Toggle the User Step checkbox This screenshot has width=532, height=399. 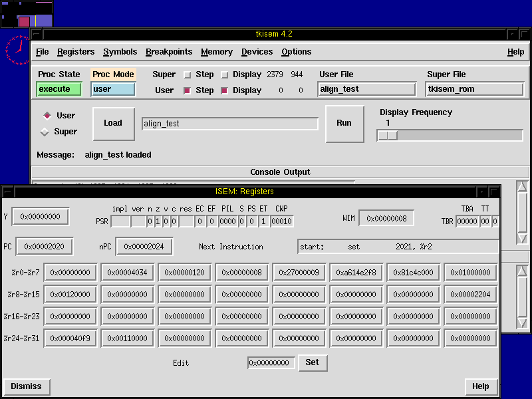[x=187, y=90]
